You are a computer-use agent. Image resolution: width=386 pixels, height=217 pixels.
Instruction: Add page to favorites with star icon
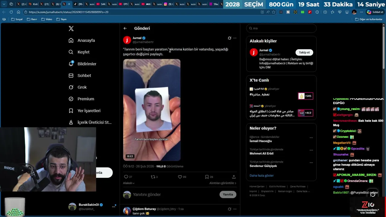(274, 12)
